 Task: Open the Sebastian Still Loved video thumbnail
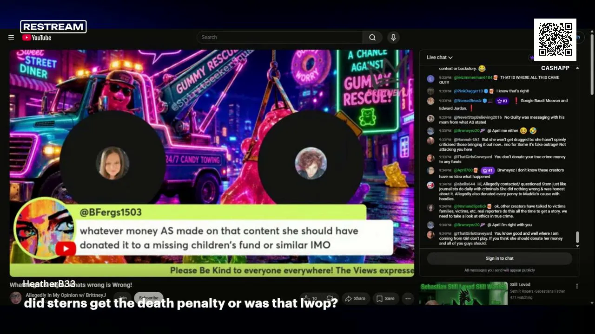pos(464,294)
